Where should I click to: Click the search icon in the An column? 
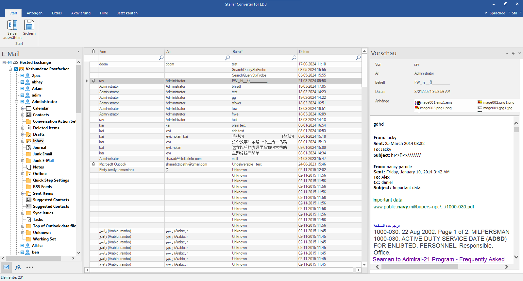228,58
